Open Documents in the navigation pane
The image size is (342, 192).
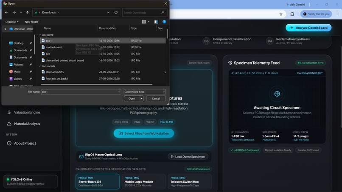[x=20, y=57]
